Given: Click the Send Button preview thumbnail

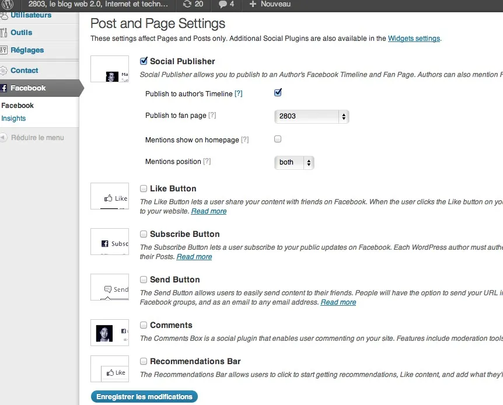Looking at the screenshot, I should [110, 287].
